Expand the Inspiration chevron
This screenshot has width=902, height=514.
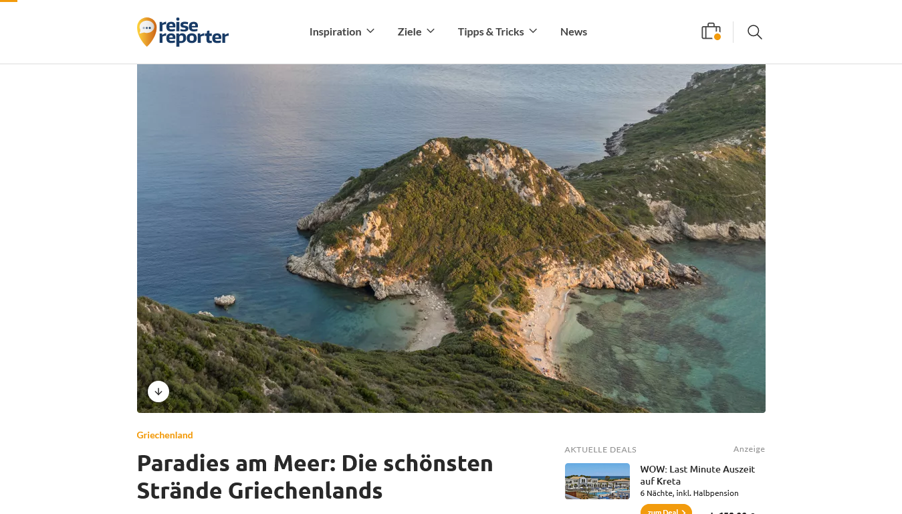370,31
